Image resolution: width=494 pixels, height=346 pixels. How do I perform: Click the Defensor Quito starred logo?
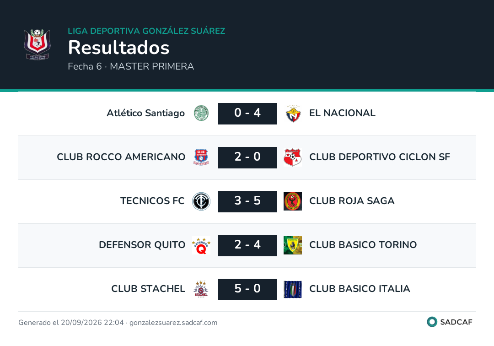click(x=201, y=245)
